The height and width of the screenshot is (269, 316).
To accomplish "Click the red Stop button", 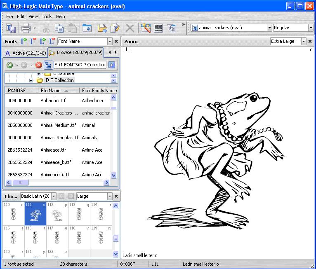I will pyautogui.click(x=39, y=65).
